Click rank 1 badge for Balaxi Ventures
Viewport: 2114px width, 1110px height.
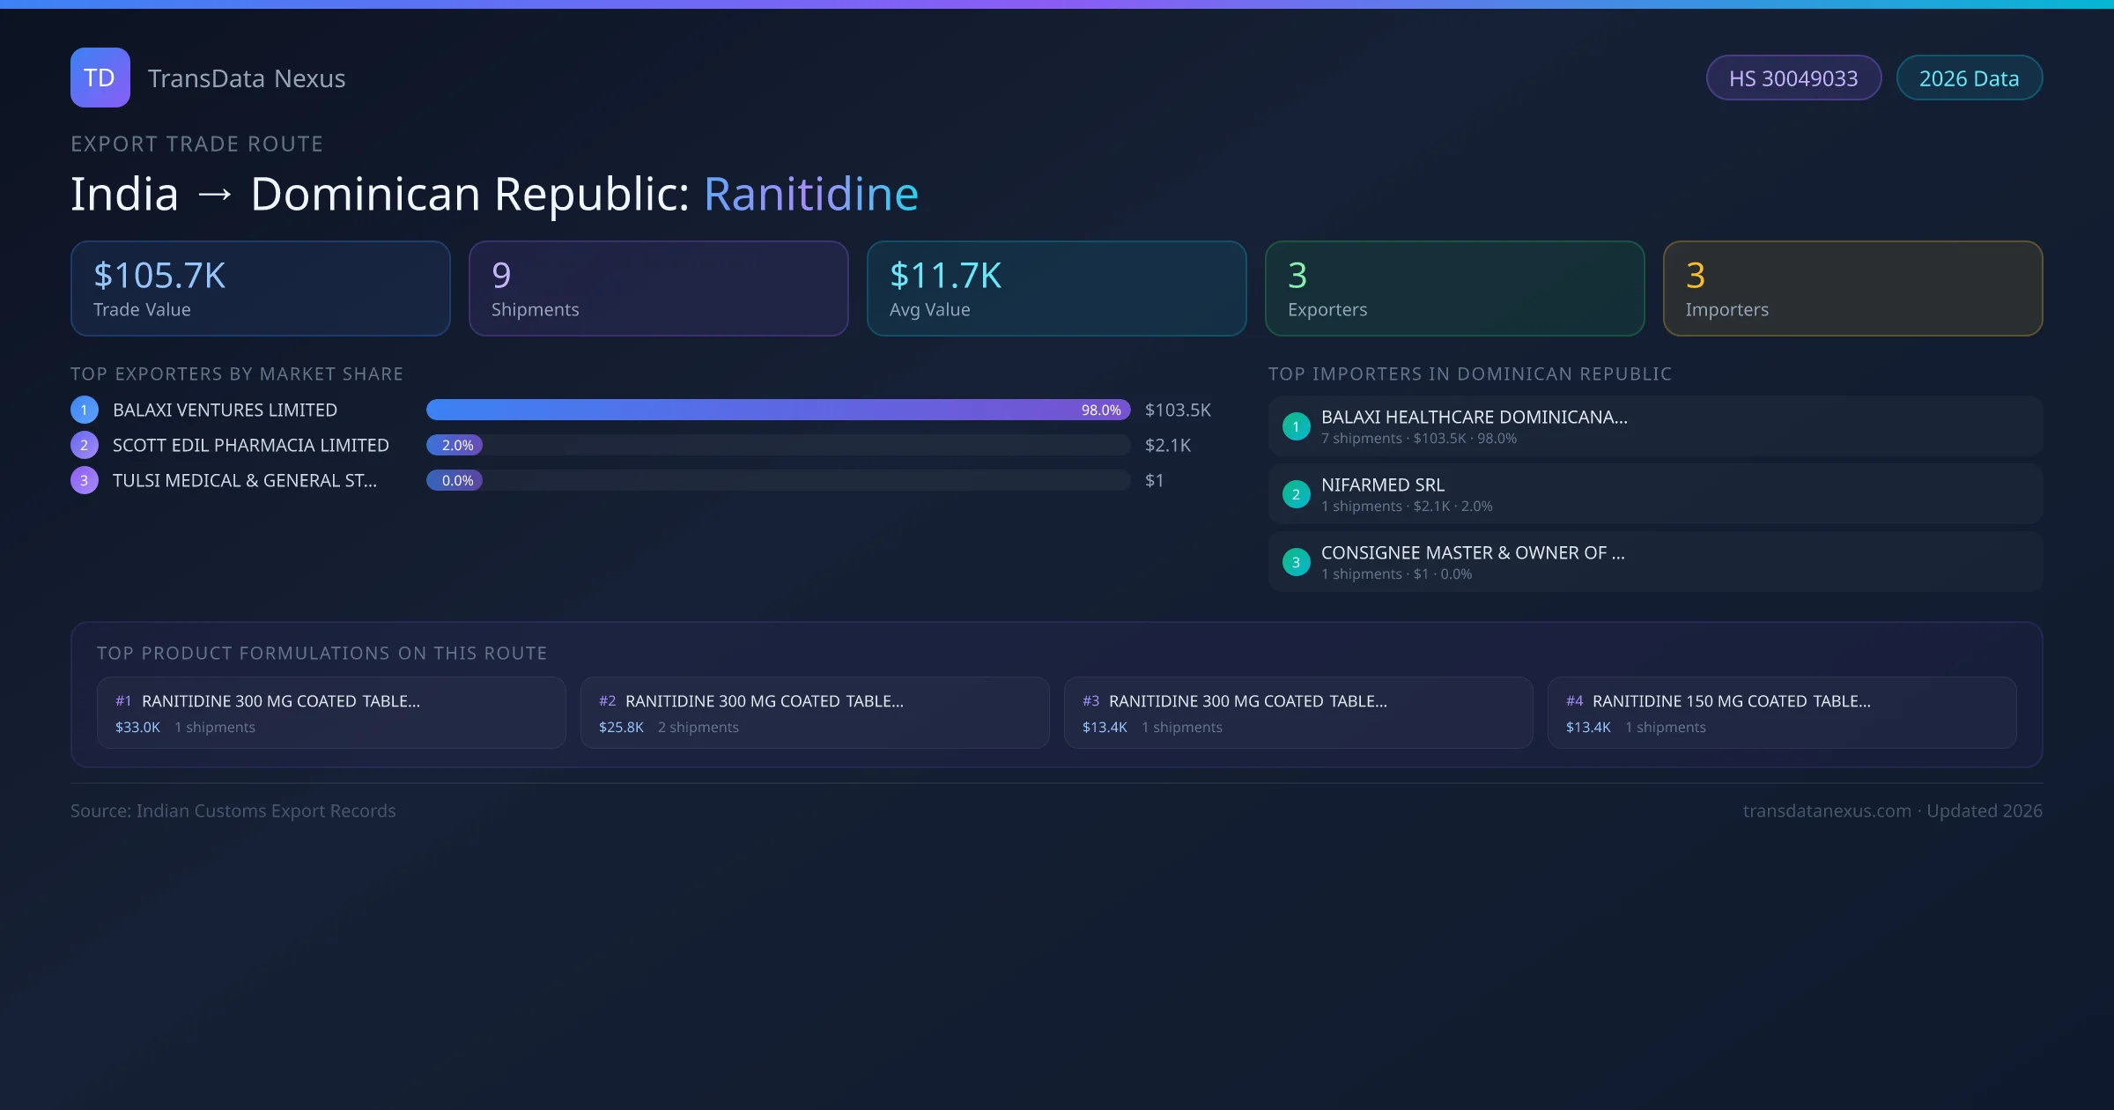pos(85,410)
